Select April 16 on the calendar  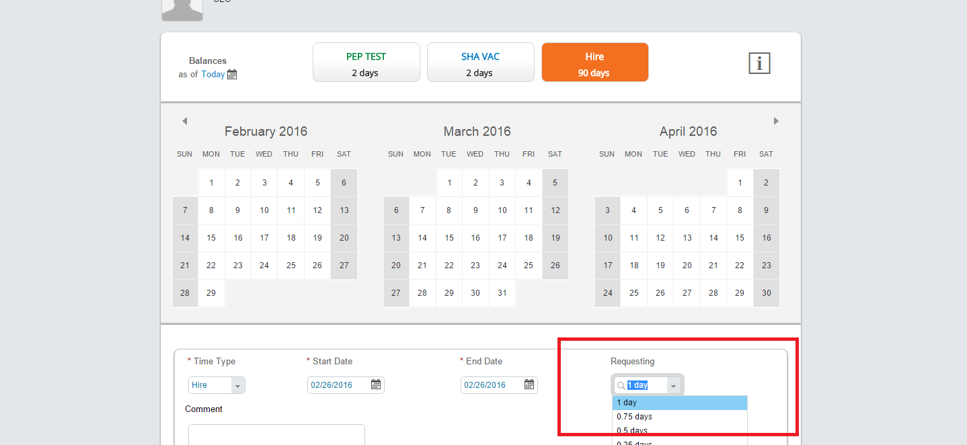pyautogui.click(x=767, y=238)
